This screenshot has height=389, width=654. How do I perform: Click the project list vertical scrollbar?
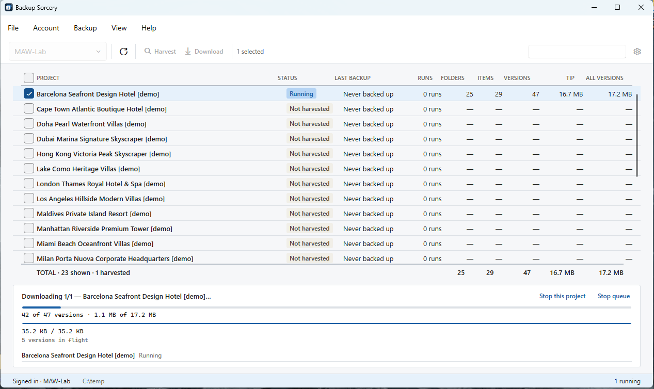(x=637, y=135)
